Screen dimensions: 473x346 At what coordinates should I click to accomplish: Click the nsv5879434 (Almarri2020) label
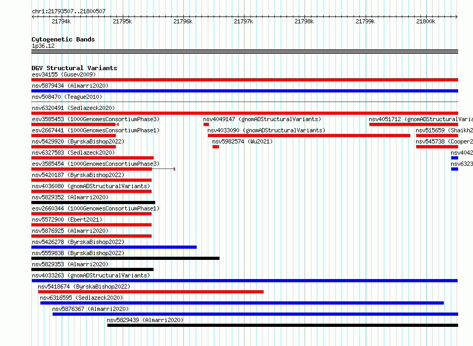[70, 86]
